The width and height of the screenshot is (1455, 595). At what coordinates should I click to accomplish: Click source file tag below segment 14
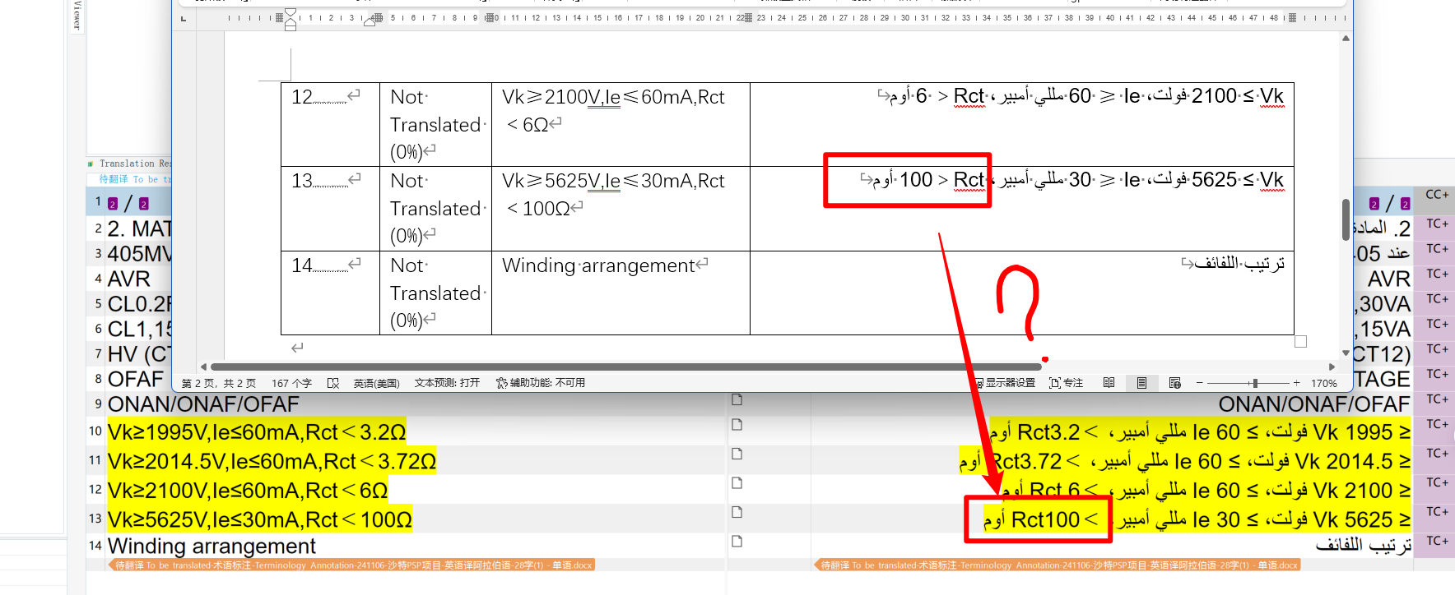pos(351,565)
